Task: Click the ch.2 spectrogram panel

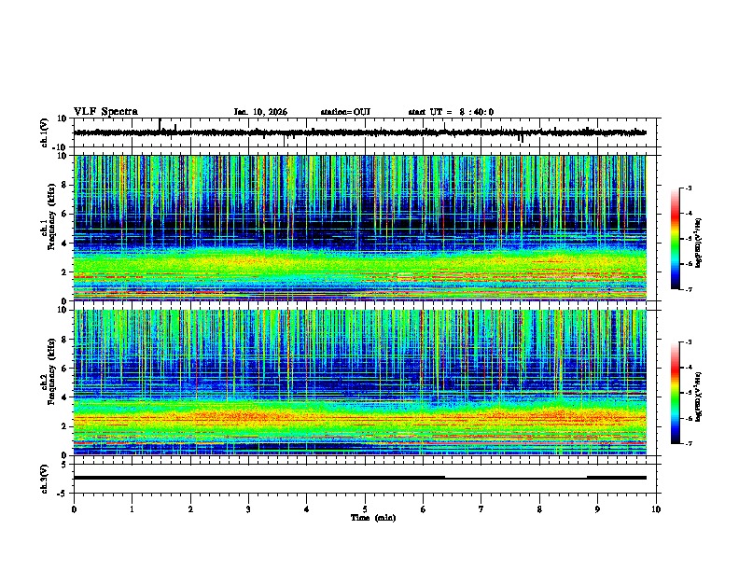Action: (x=360, y=383)
